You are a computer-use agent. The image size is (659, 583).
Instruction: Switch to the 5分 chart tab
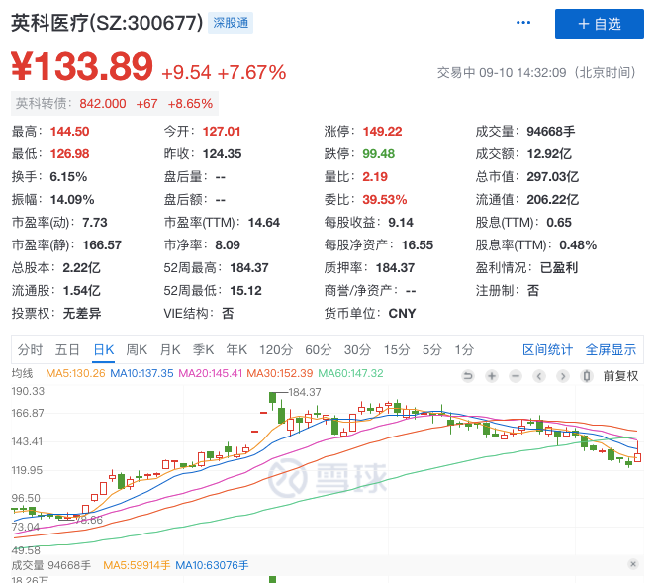(431, 349)
